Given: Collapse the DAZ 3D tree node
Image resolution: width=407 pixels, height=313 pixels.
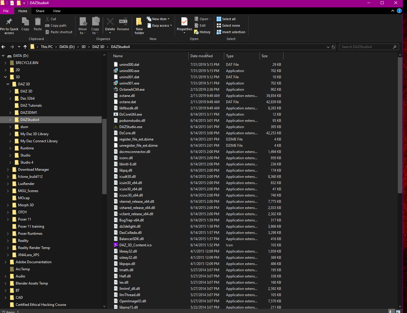Looking at the screenshot, I should [8, 84].
